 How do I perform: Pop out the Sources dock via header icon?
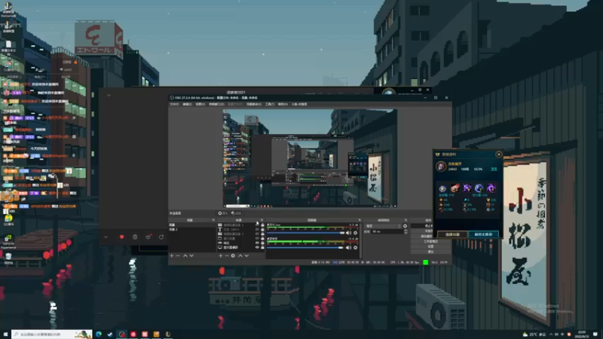(262, 220)
